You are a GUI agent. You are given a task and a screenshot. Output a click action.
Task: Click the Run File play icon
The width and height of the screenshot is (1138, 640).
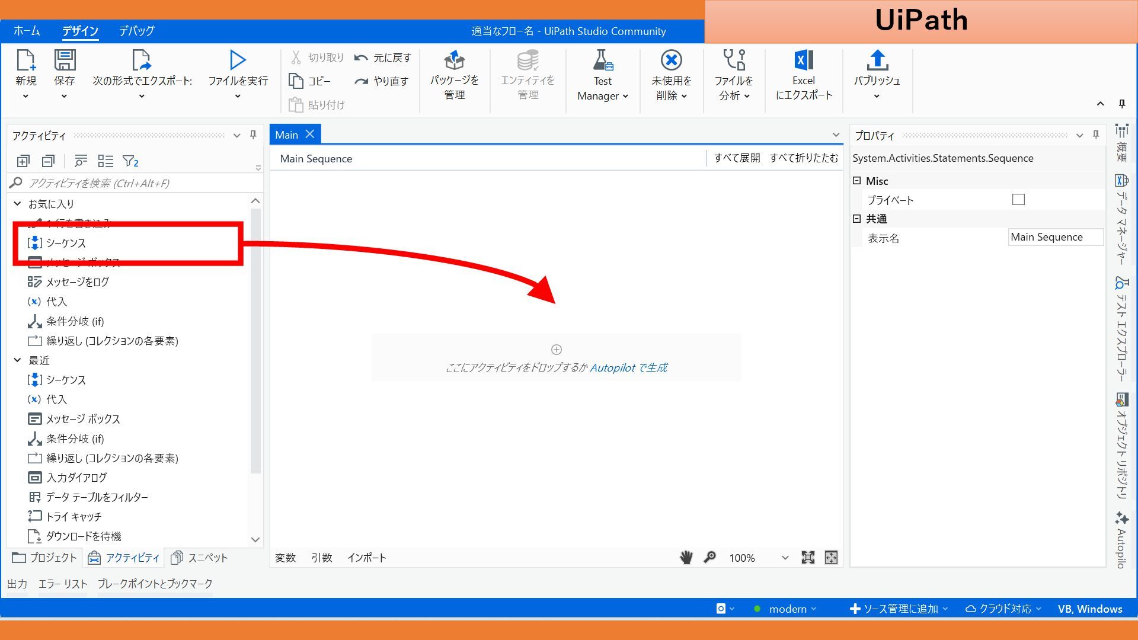pos(238,60)
